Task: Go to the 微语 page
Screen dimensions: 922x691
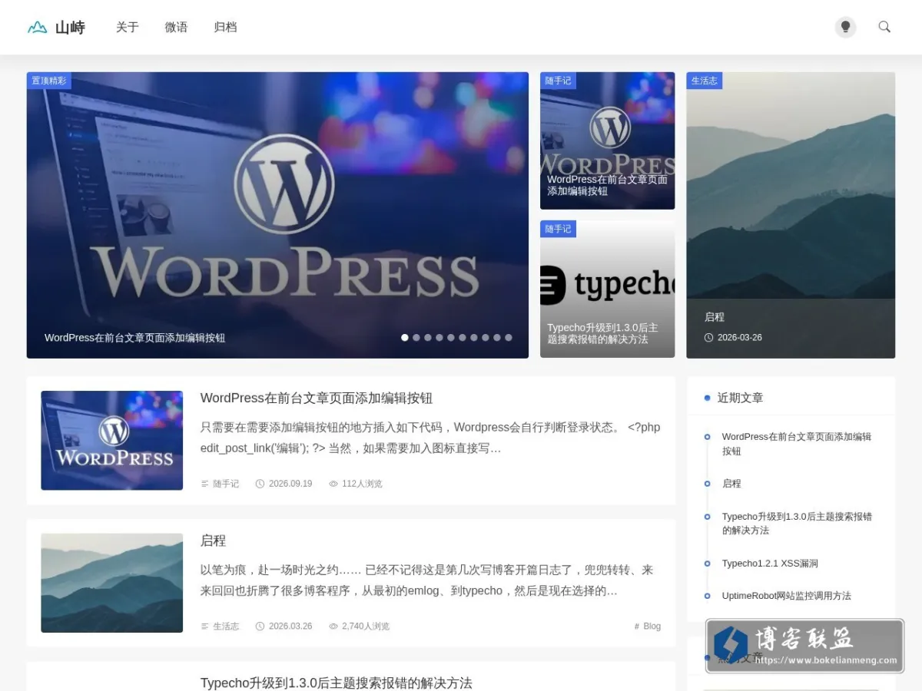Action: click(x=176, y=28)
